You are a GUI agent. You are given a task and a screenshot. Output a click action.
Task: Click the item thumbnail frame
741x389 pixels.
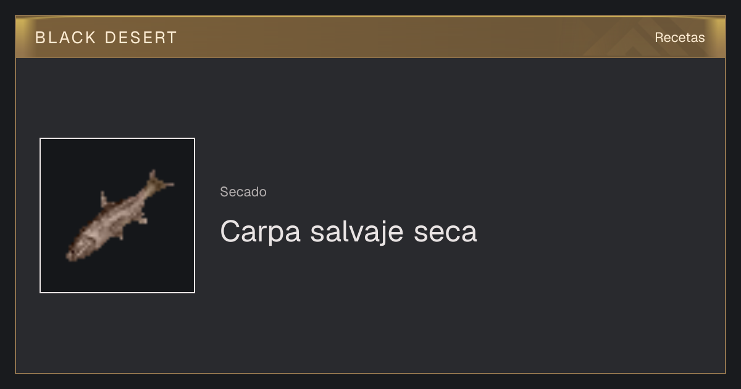point(117,215)
